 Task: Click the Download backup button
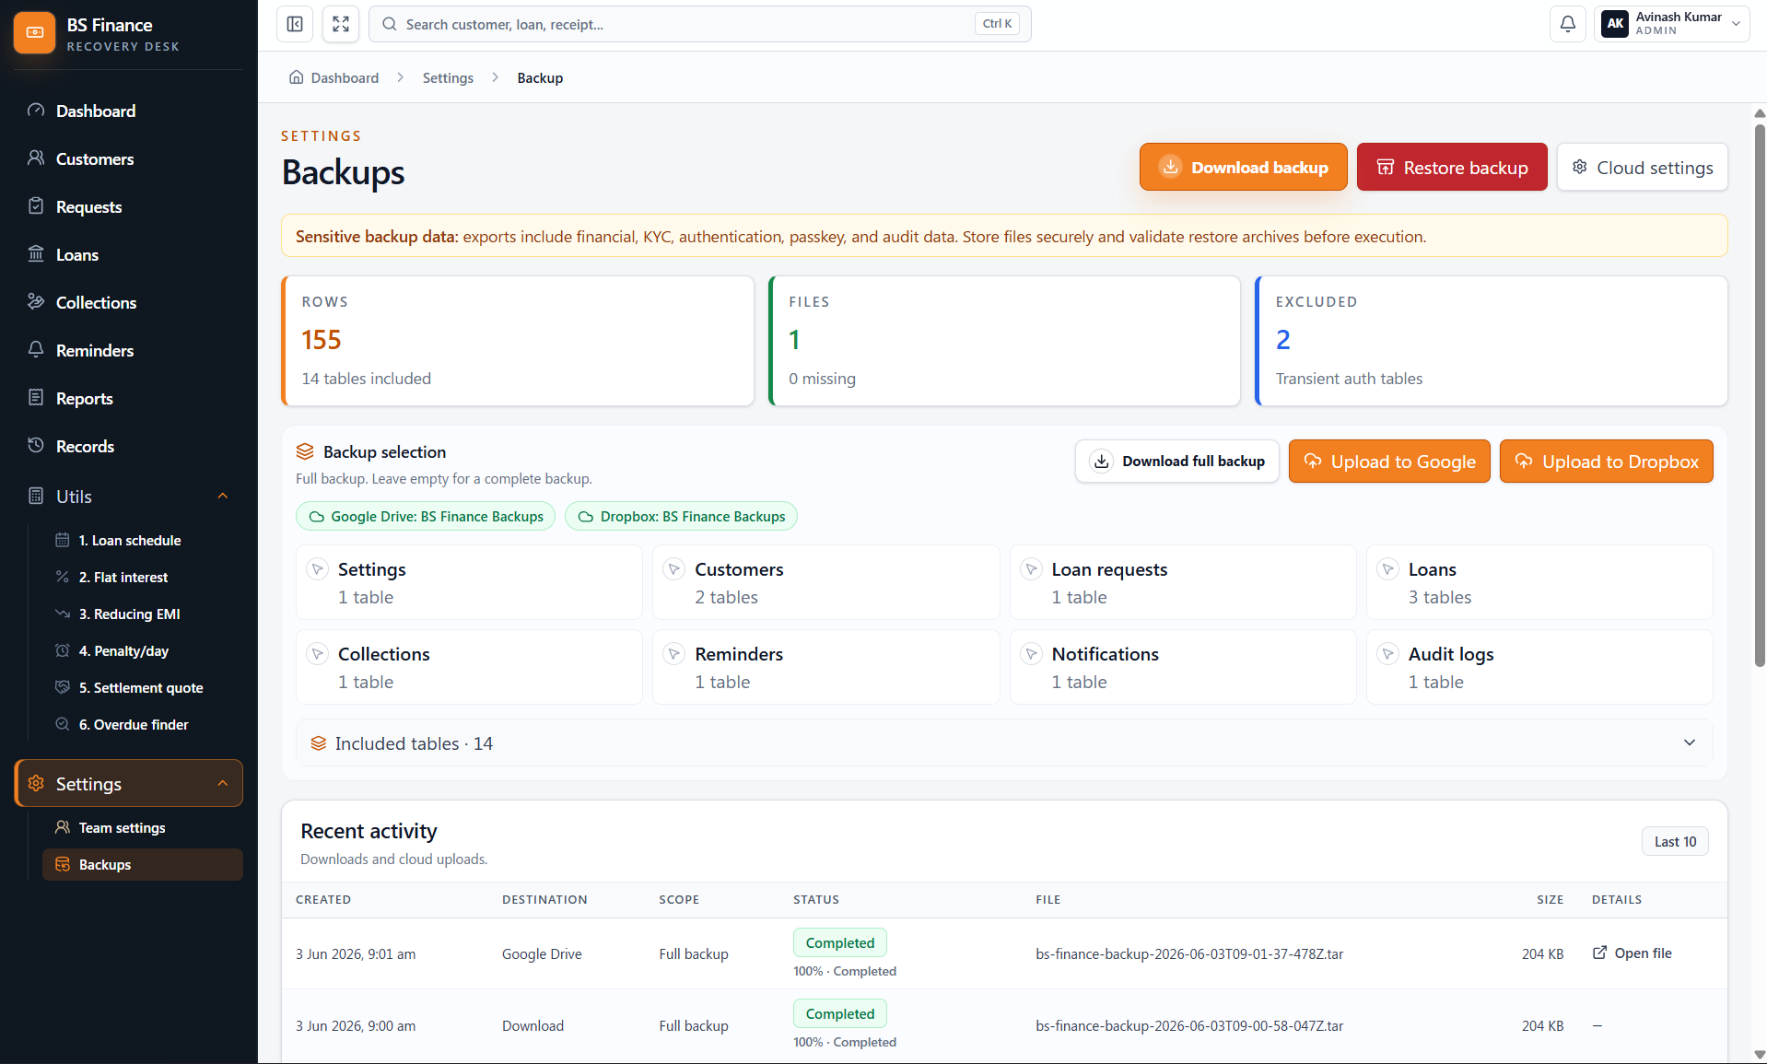[x=1243, y=167]
